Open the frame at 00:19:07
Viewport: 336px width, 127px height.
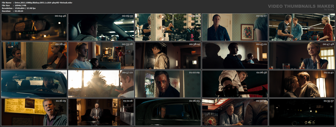coord(235,27)
